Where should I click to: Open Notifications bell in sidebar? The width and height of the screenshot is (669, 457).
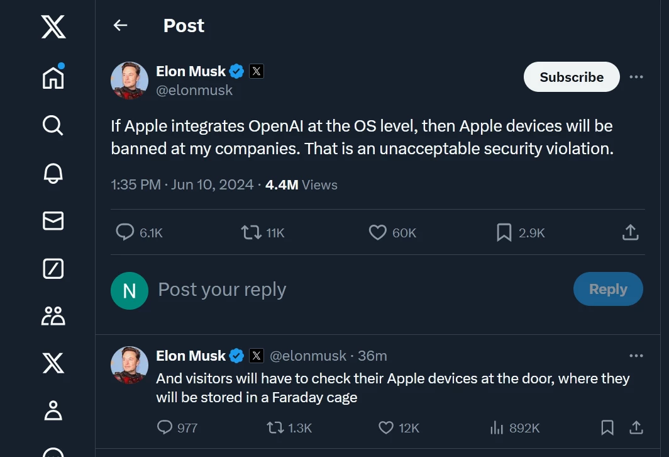[53, 173]
